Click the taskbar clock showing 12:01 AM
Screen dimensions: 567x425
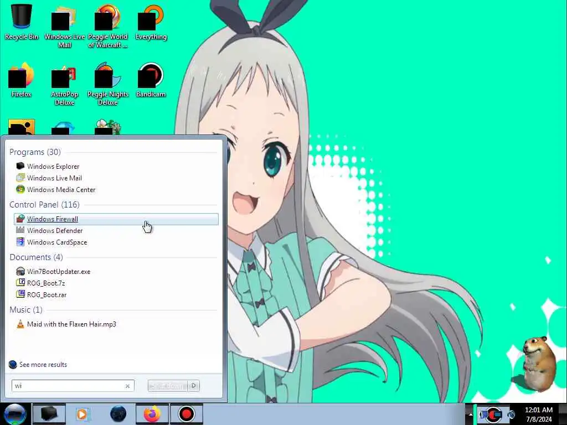pos(539,414)
